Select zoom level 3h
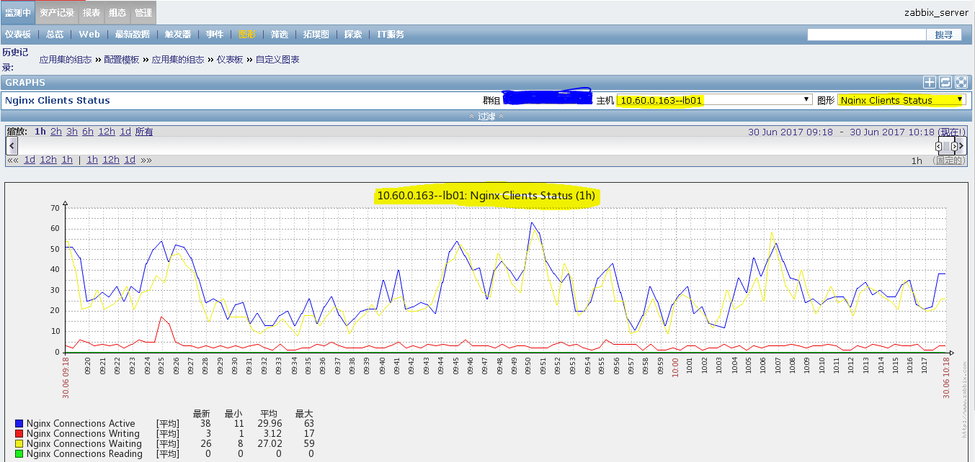Screen dimensions: 975x462 coord(72,132)
